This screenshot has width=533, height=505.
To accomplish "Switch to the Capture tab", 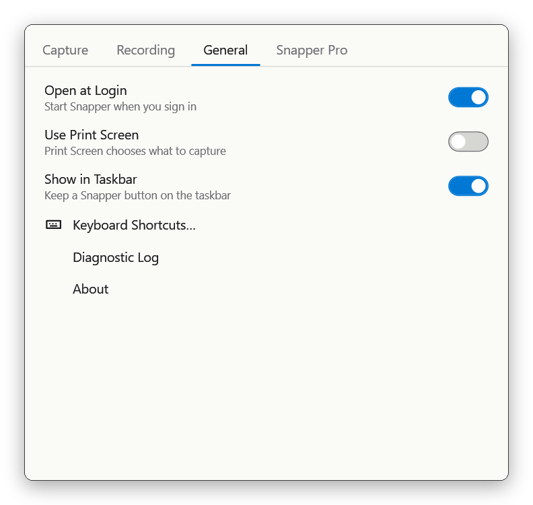I will (x=65, y=50).
